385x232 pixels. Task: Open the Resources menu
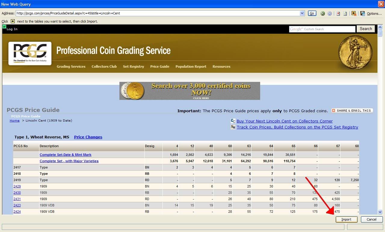(221, 67)
